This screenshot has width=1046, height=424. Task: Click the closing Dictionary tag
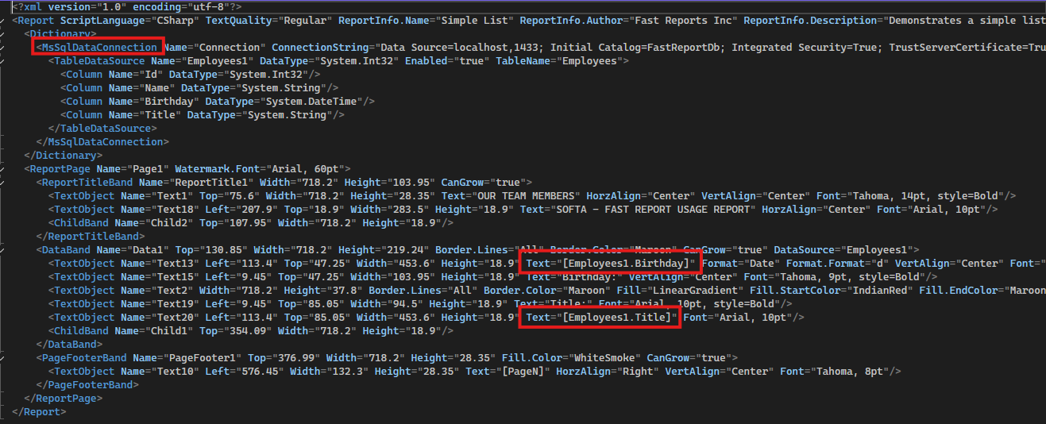(63, 156)
